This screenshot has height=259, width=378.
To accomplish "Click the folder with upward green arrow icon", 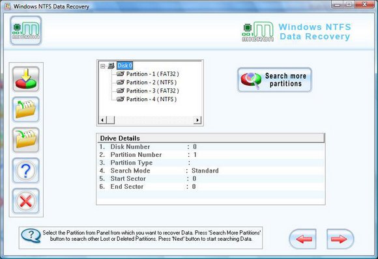I will pos(26,109).
